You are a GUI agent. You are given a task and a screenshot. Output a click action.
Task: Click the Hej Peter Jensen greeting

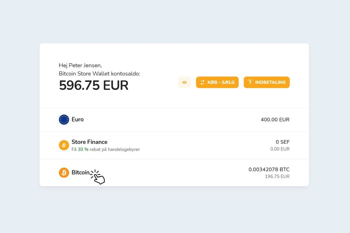tap(80, 65)
